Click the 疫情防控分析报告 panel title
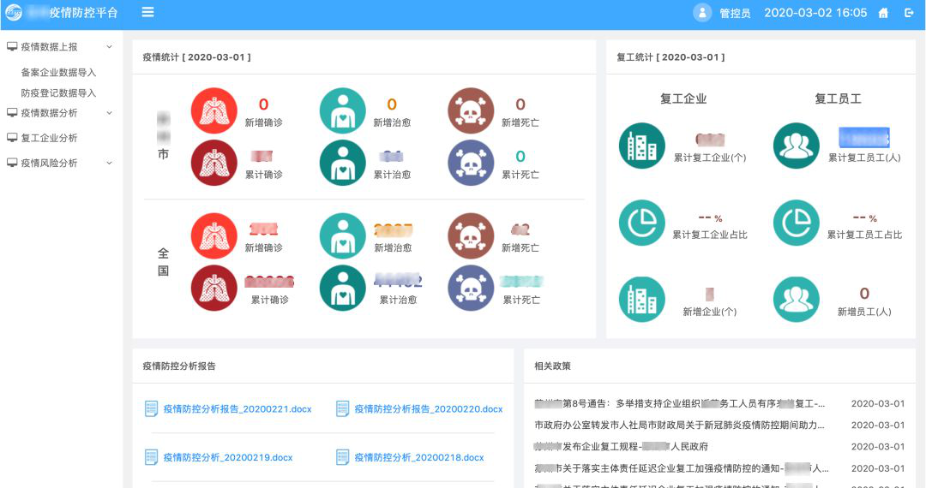The height and width of the screenshot is (488, 926). [x=179, y=366]
